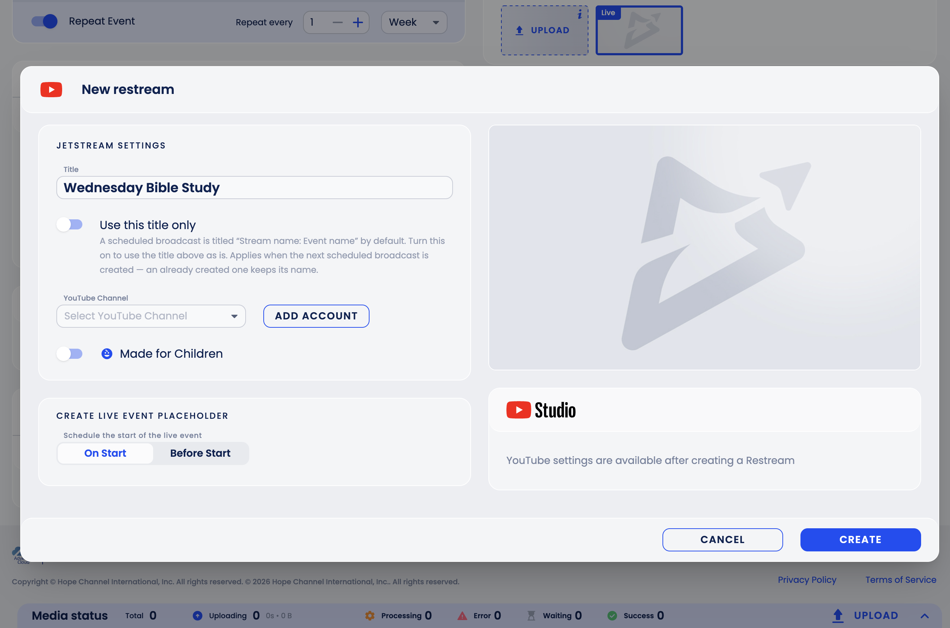950x628 pixels.
Task: Click the Waiting hourglass icon
Action: click(531, 616)
